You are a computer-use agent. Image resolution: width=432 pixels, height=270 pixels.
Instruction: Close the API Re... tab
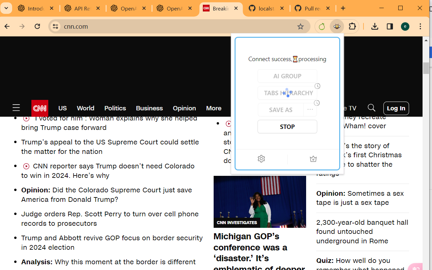tap(98, 8)
